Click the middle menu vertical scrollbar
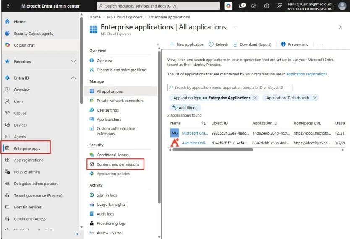This screenshot has width=350, height=239. 159,127
